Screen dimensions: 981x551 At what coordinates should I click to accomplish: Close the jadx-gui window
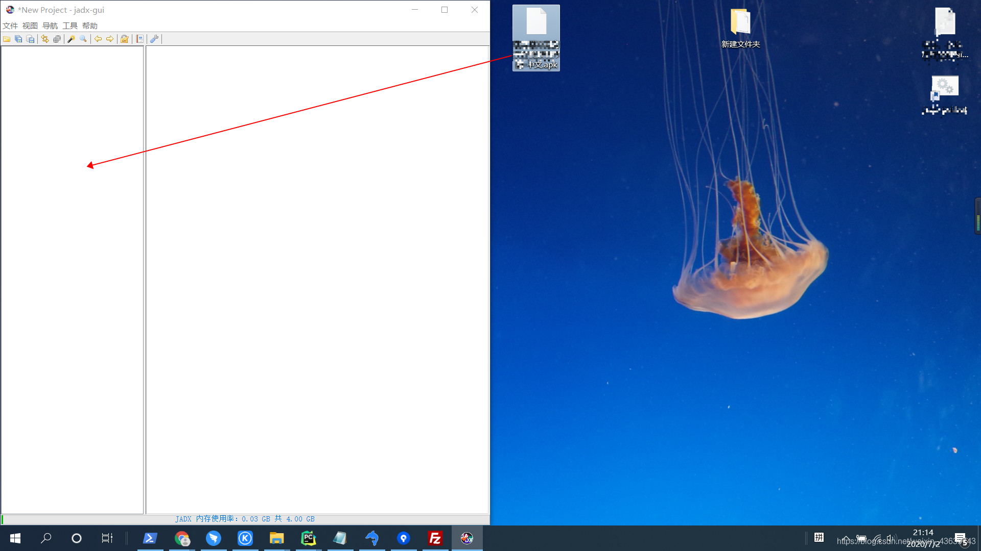[475, 10]
